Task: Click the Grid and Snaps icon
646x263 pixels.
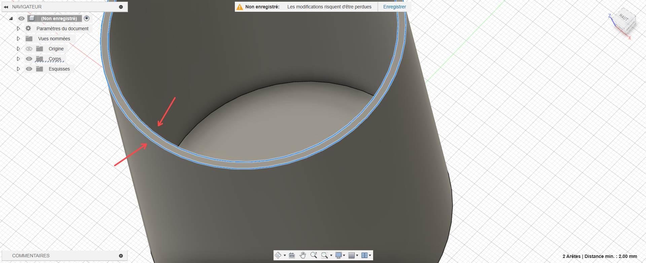Action: point(351,255)
